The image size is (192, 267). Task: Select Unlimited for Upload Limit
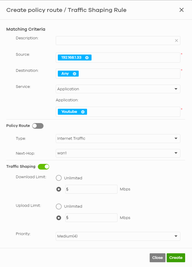pyautogui.click(x=59, y=207)
